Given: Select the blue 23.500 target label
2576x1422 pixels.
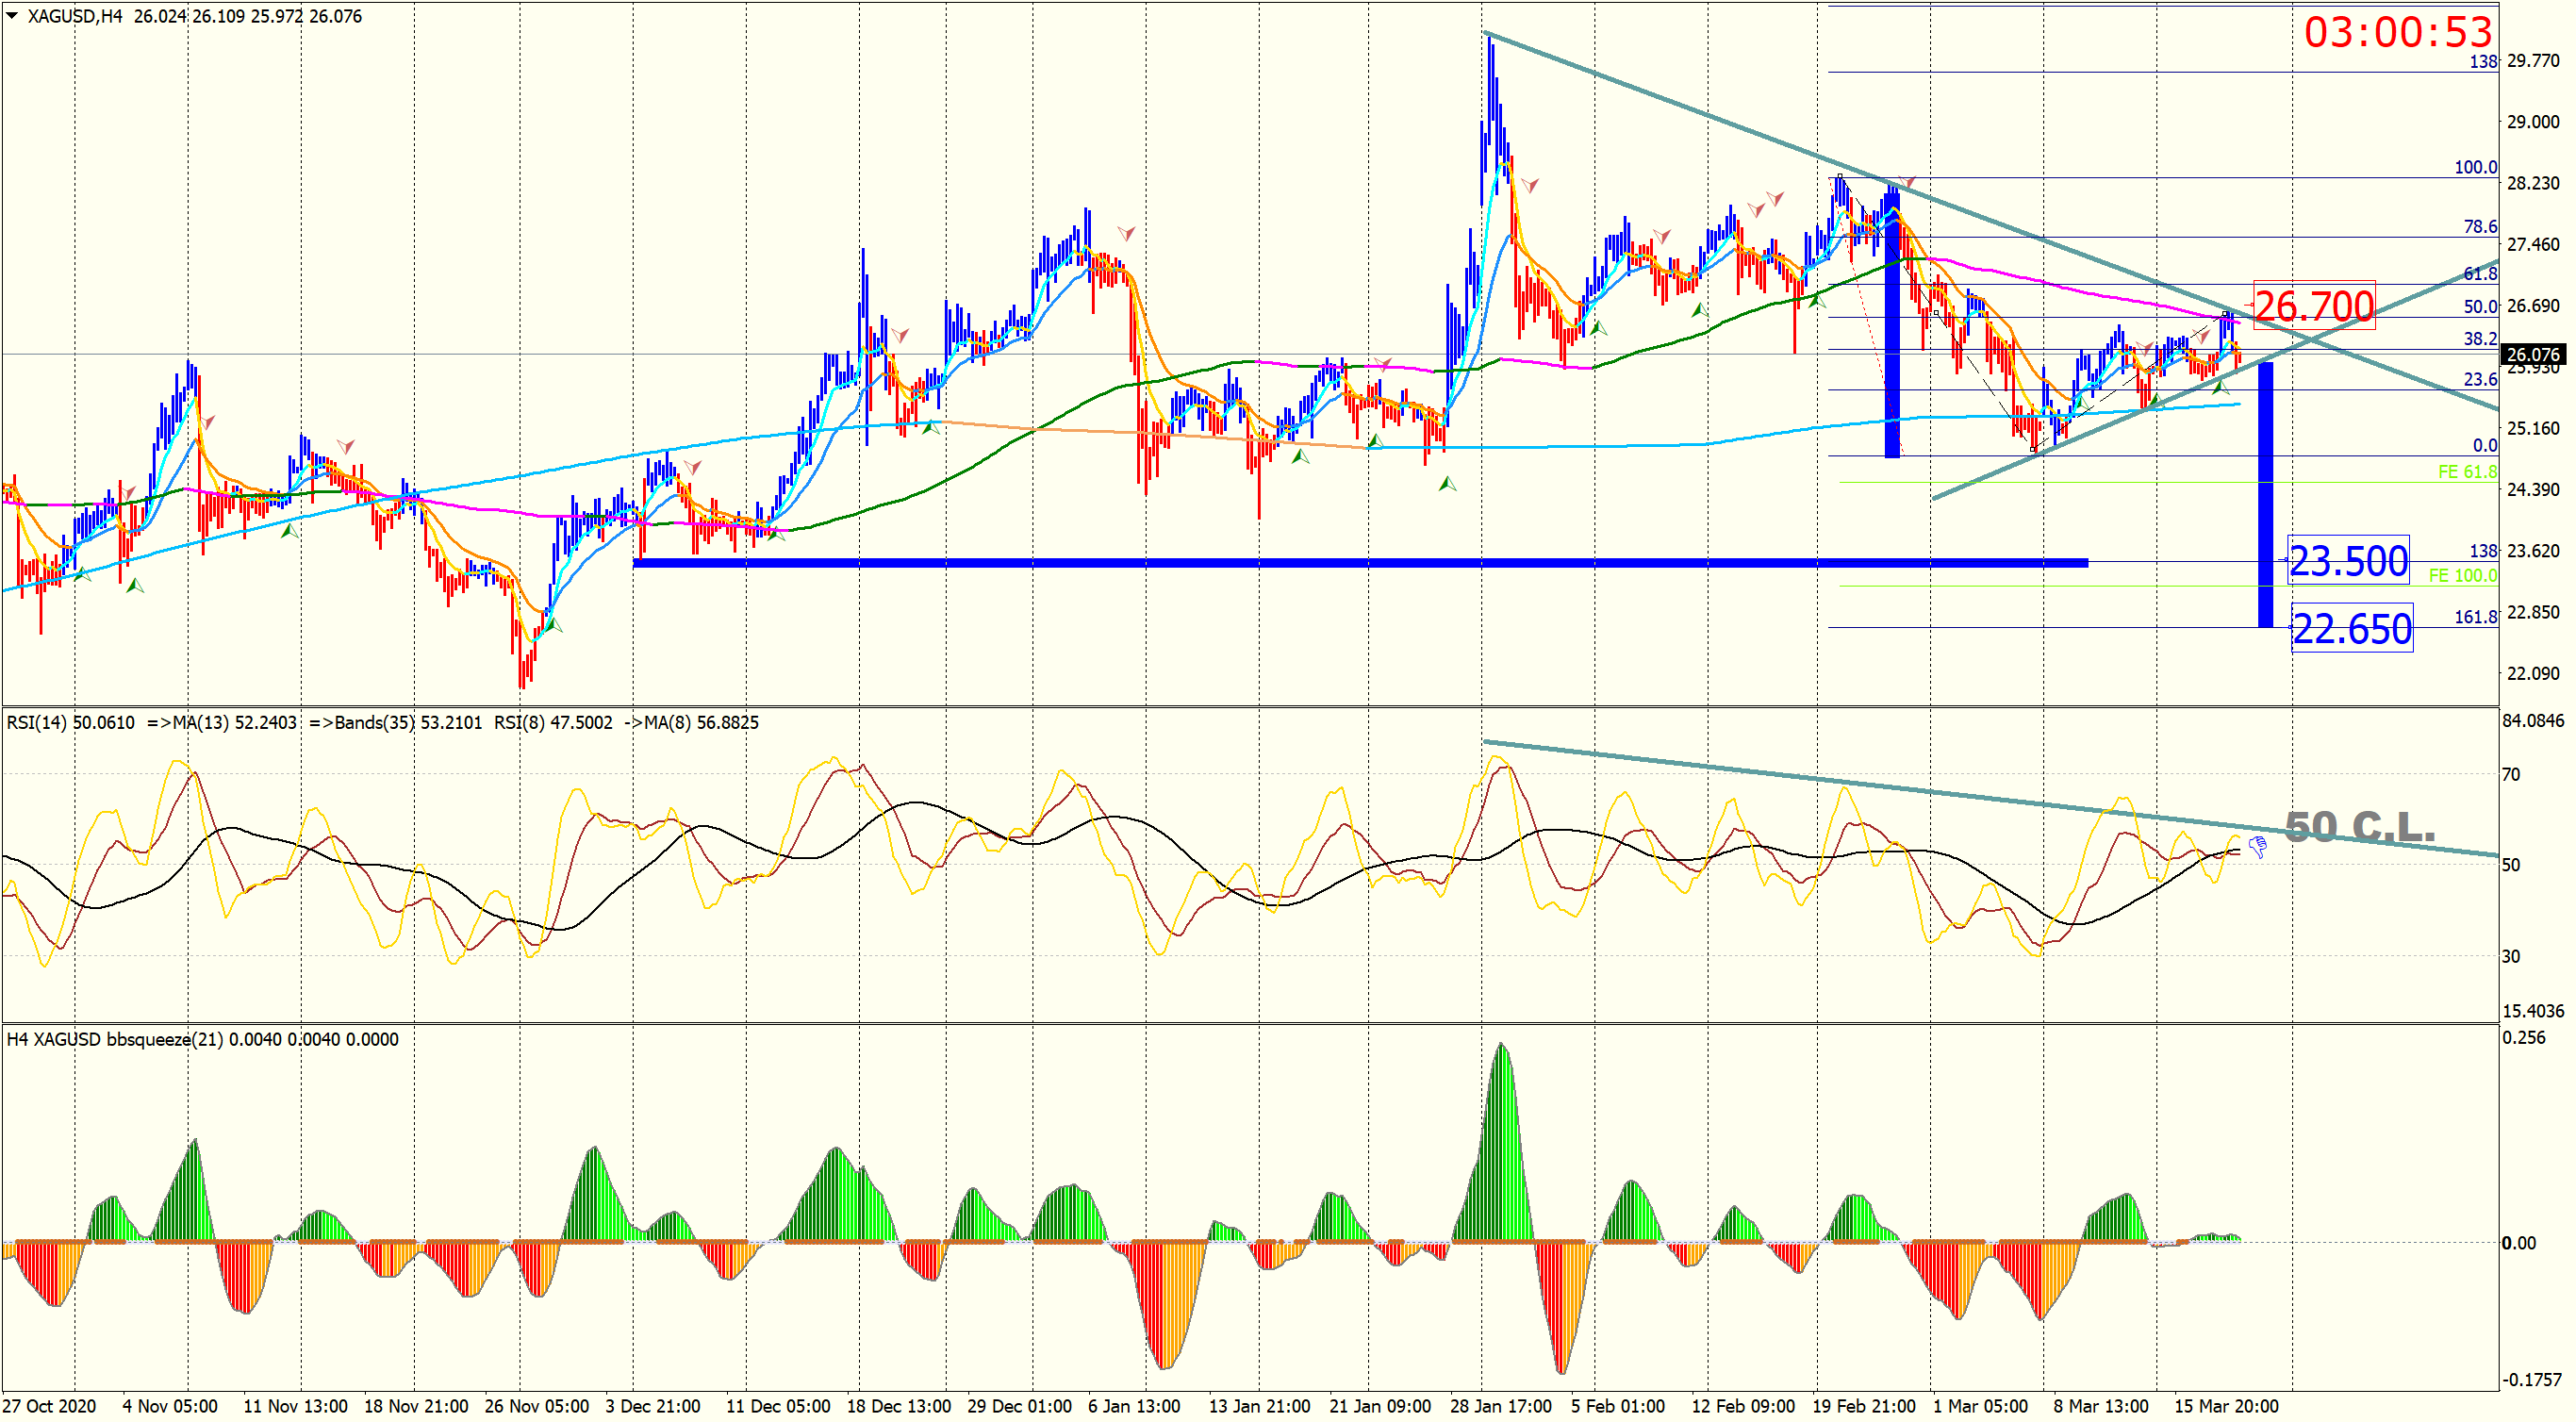Looking at the screenshot, I should (x=2348, y=561).
